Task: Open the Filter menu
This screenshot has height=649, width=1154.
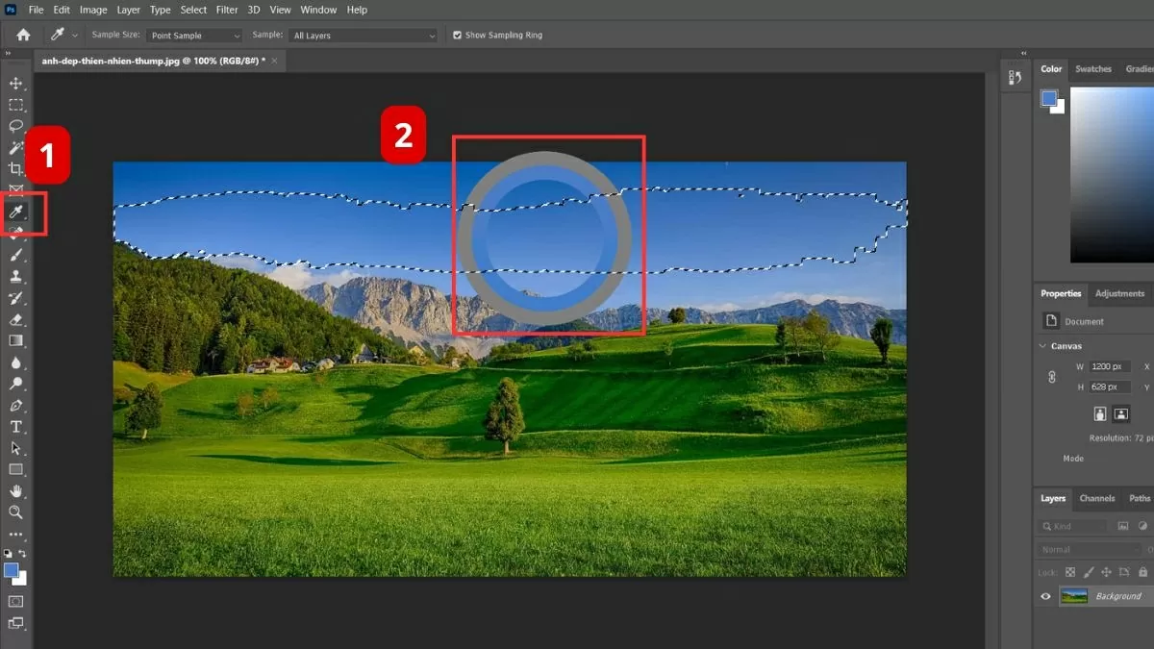Action: click(x=227, y=10)
